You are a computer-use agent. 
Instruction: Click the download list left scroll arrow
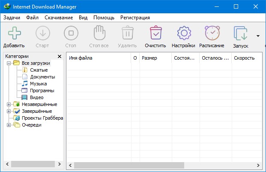[70, 166]
